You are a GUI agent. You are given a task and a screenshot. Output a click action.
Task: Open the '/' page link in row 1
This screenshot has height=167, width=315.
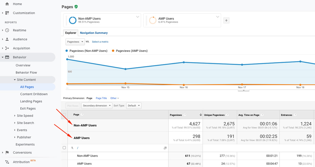click(x=77, y=148)
